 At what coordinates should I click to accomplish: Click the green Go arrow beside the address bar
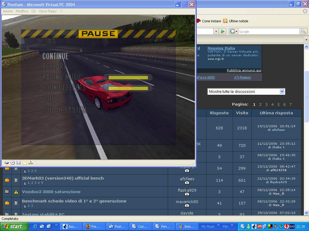(x=223, y=31)
